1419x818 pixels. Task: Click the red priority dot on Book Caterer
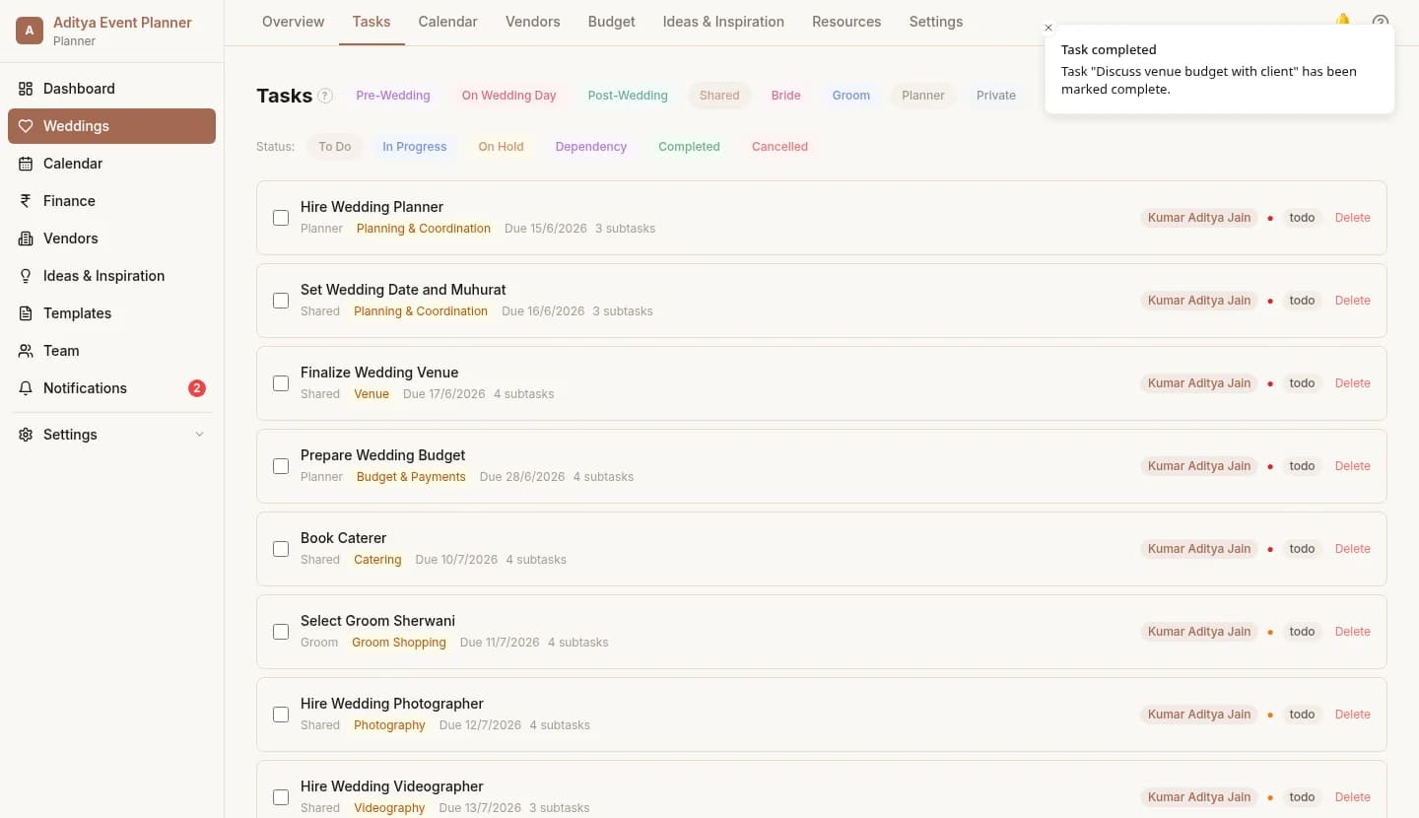click(x=1270, y=549)
